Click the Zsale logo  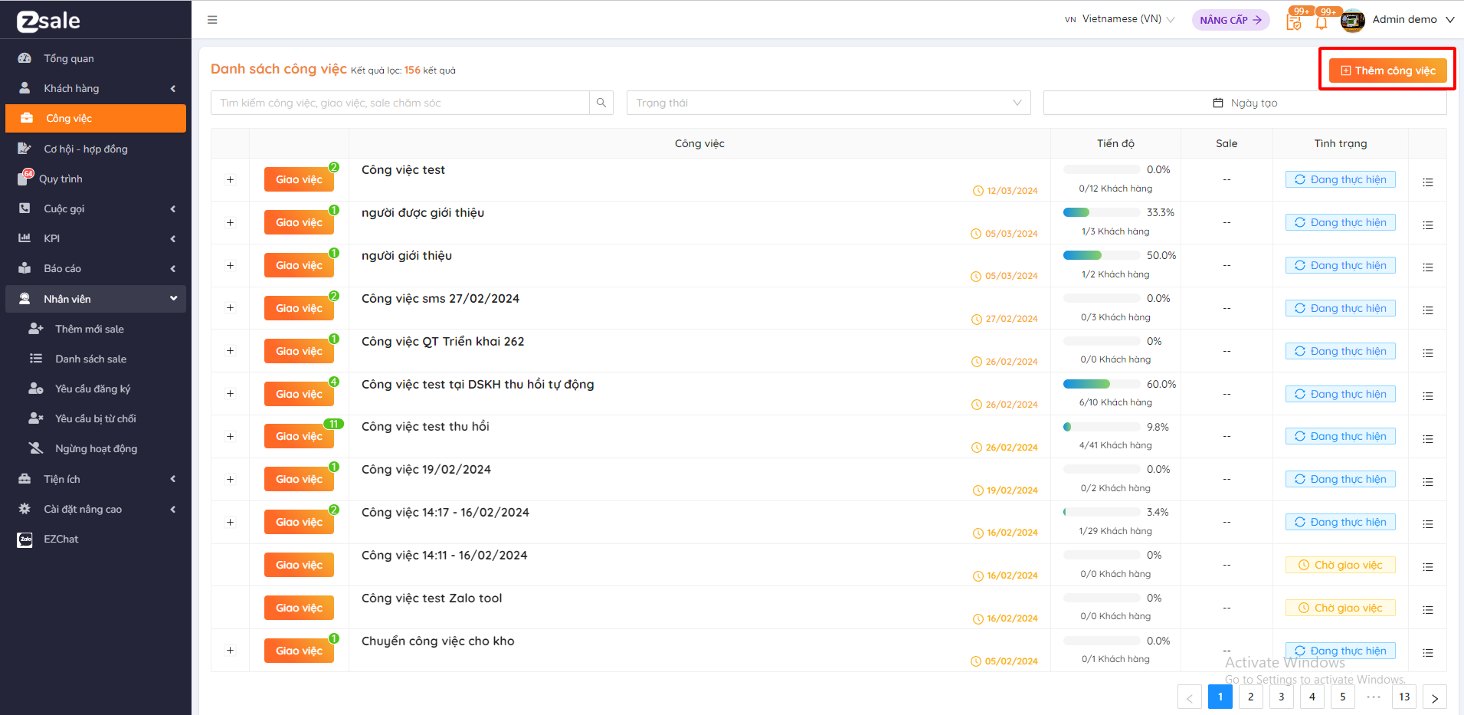coord(49,21)
